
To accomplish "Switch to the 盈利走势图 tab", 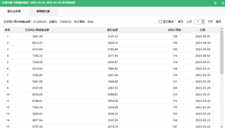I will click(x=14, y=11).
